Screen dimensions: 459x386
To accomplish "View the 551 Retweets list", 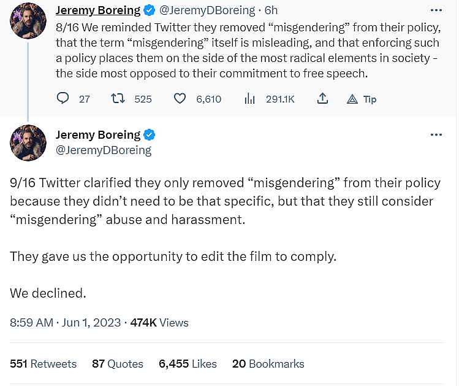I will point(43,364).
